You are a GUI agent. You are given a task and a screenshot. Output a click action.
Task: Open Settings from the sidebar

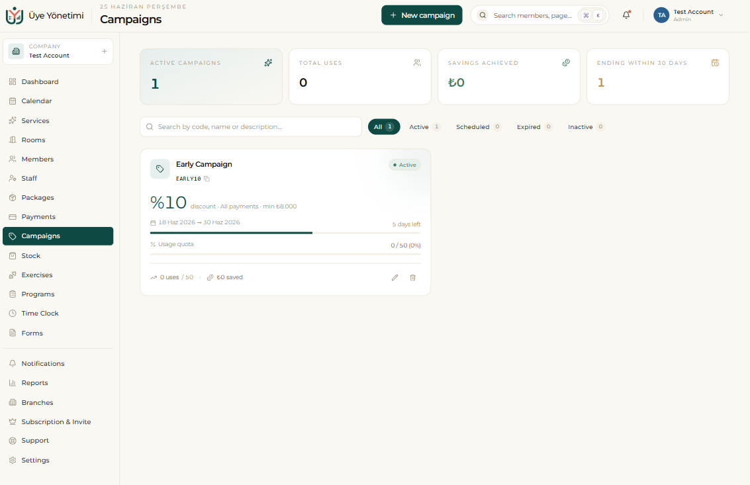click(58, 460)
